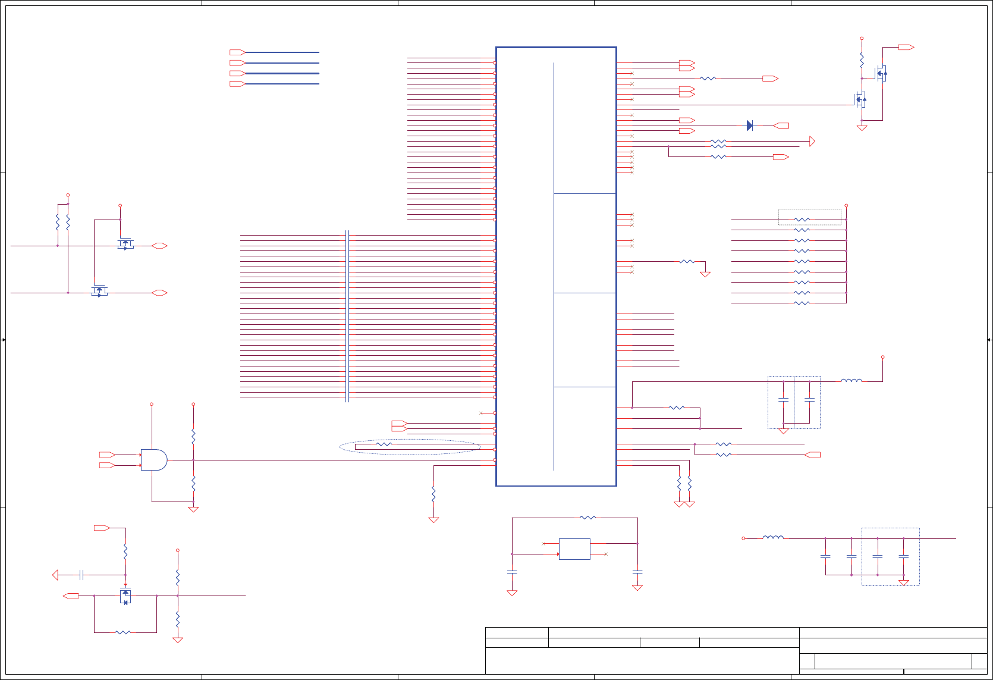Select the feedback resistor above the small IC
The image size is (993, 680).
click(587, 518)
